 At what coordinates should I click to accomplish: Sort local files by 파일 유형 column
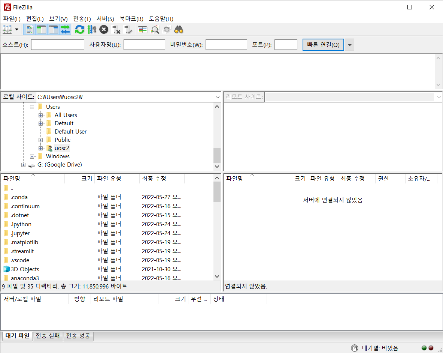click(x=117, y=179)
